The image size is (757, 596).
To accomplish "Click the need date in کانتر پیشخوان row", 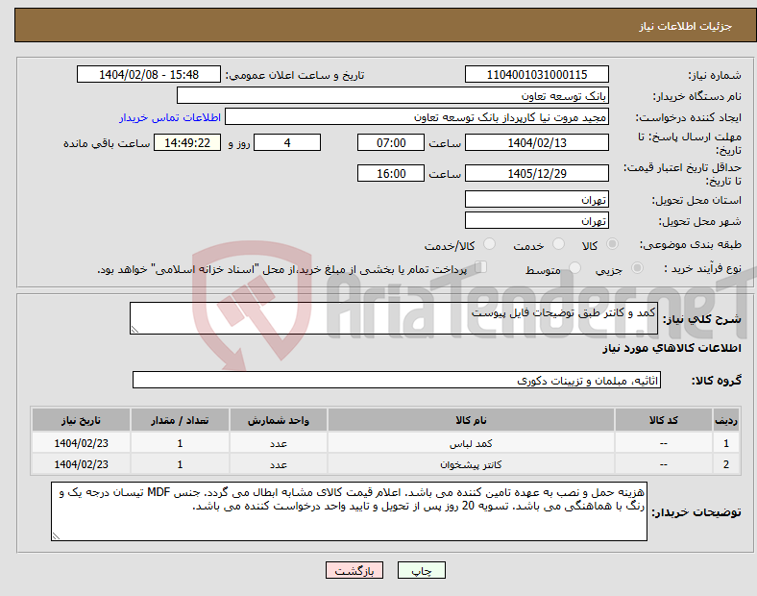I will (81, 464).
